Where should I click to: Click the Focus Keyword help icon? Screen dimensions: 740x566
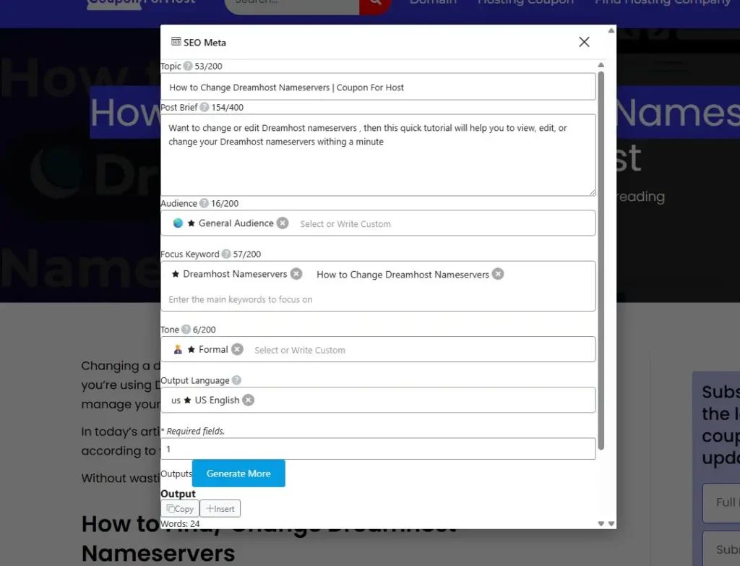[226, 254]
